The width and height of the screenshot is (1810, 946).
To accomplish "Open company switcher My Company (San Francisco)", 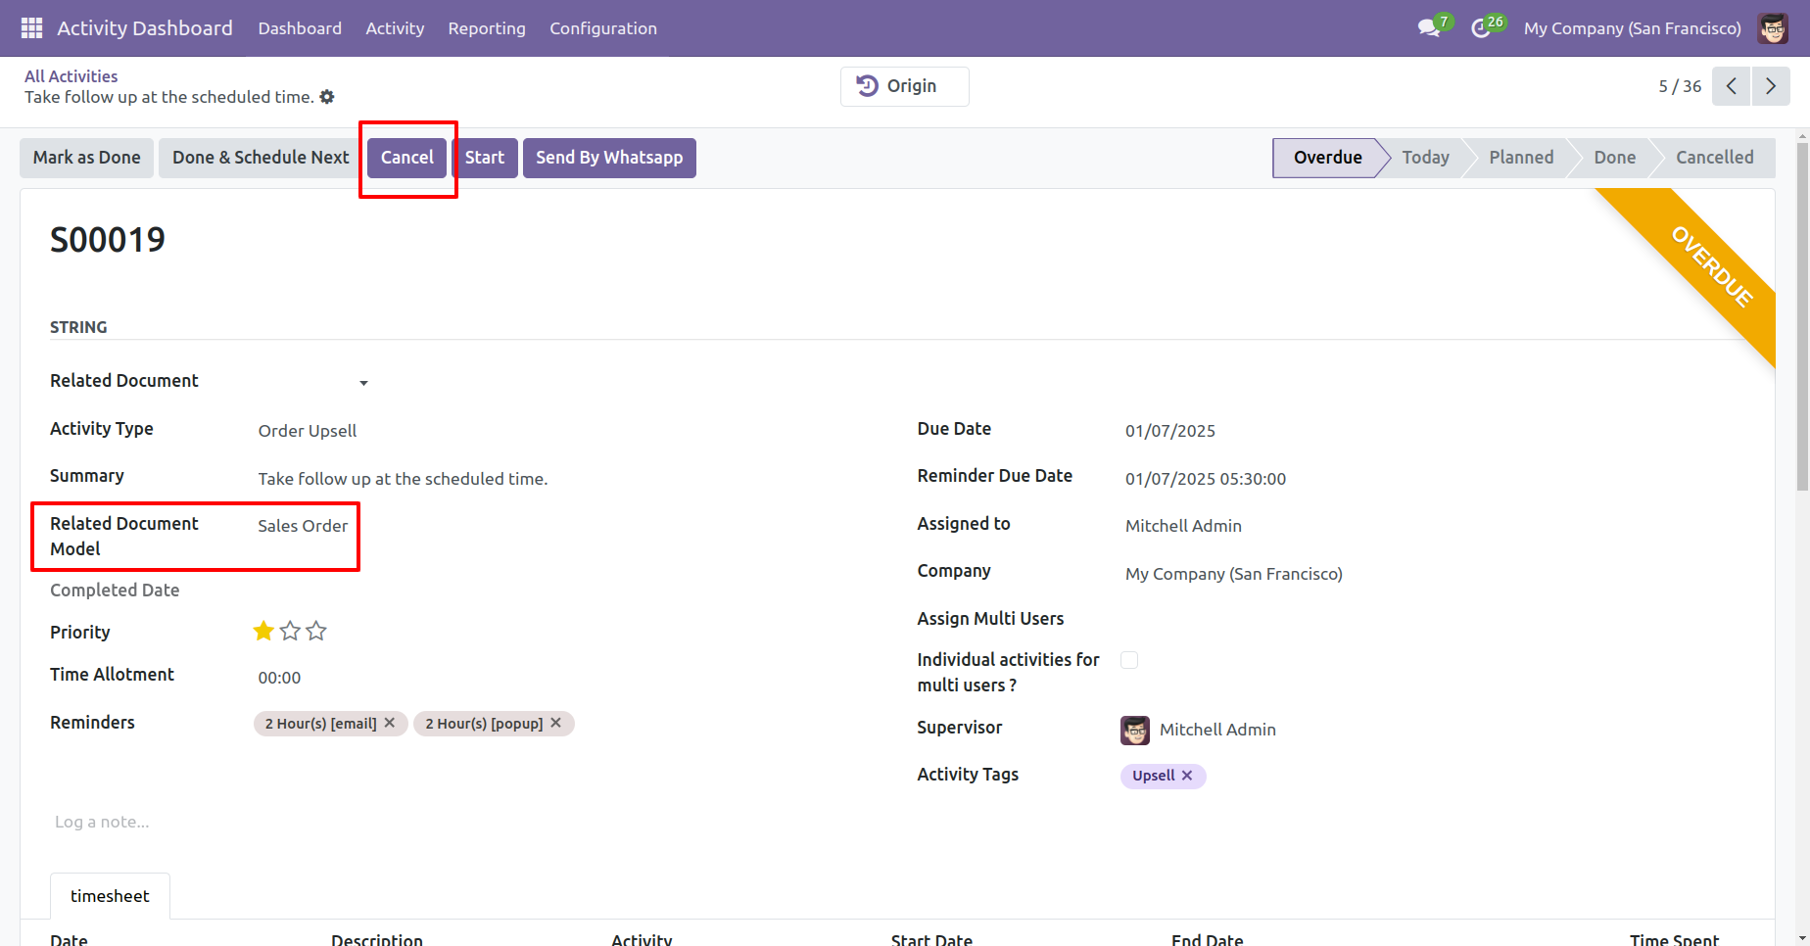I will [1633, 28].
